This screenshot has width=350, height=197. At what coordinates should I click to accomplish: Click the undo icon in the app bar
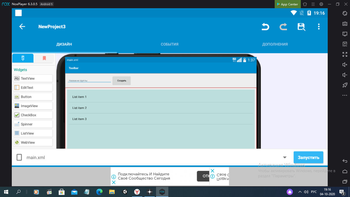pos(265,27)
